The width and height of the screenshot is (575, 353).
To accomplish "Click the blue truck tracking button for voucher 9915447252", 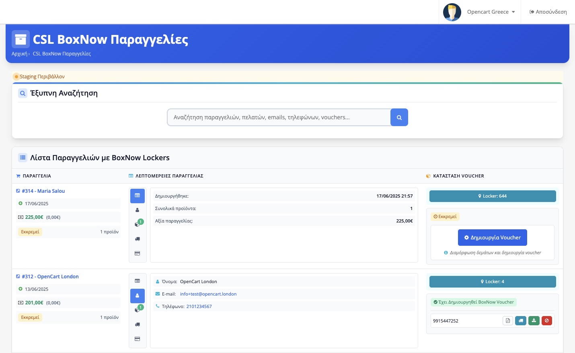I will tap(521, 320).
